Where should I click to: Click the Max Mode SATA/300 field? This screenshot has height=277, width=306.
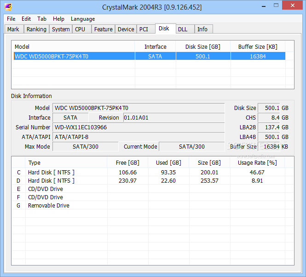point(86,147)
